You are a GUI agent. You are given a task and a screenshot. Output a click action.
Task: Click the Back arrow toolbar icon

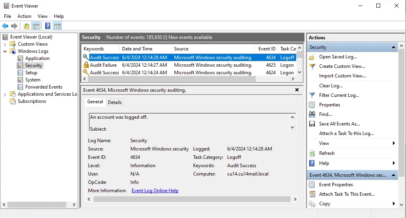[5, 26]
